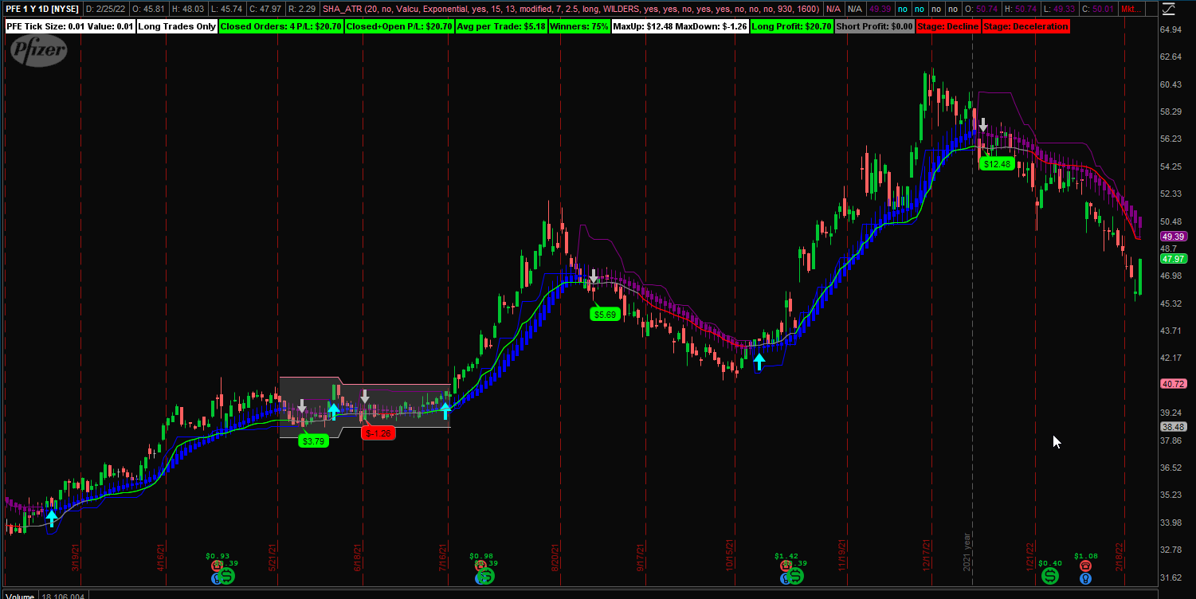Click gray sell arrow above $12.48 bubble

983,125
